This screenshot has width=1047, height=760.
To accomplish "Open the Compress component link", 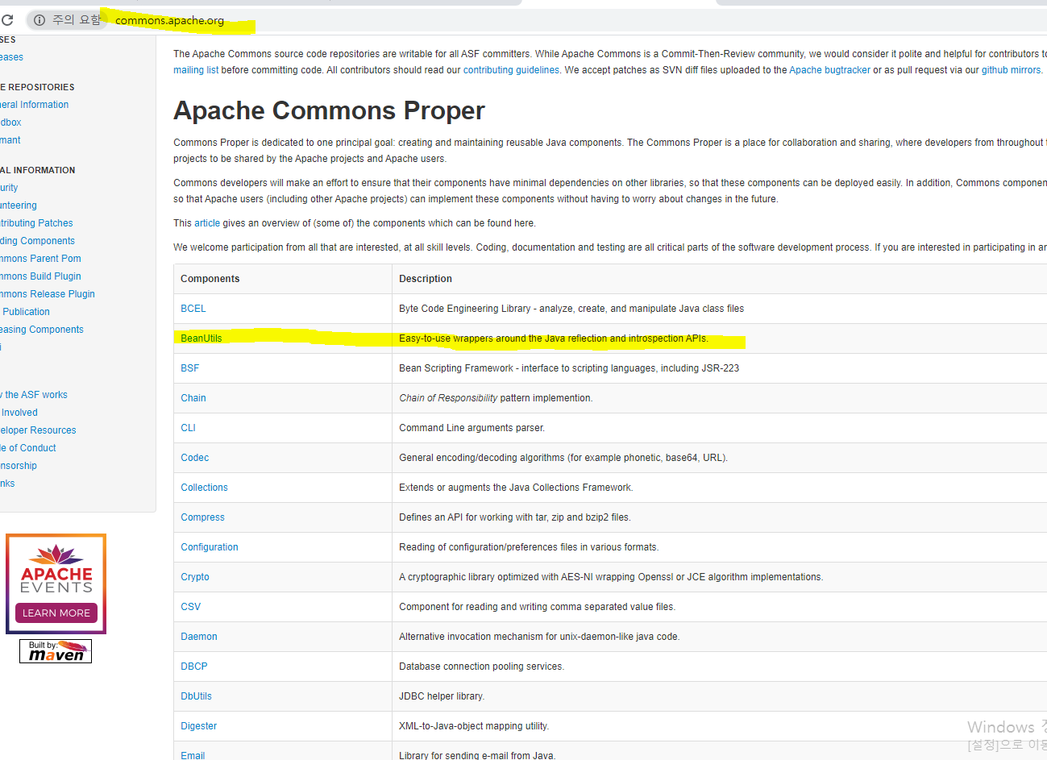I will coord(203,517).
